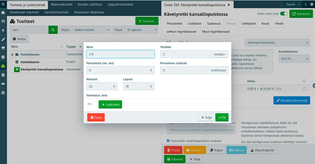Open the calendar sidebar icon

(x=3, y=75)
